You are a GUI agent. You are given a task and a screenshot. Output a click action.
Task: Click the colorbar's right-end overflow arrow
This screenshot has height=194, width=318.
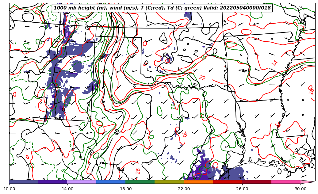point(308,182)
